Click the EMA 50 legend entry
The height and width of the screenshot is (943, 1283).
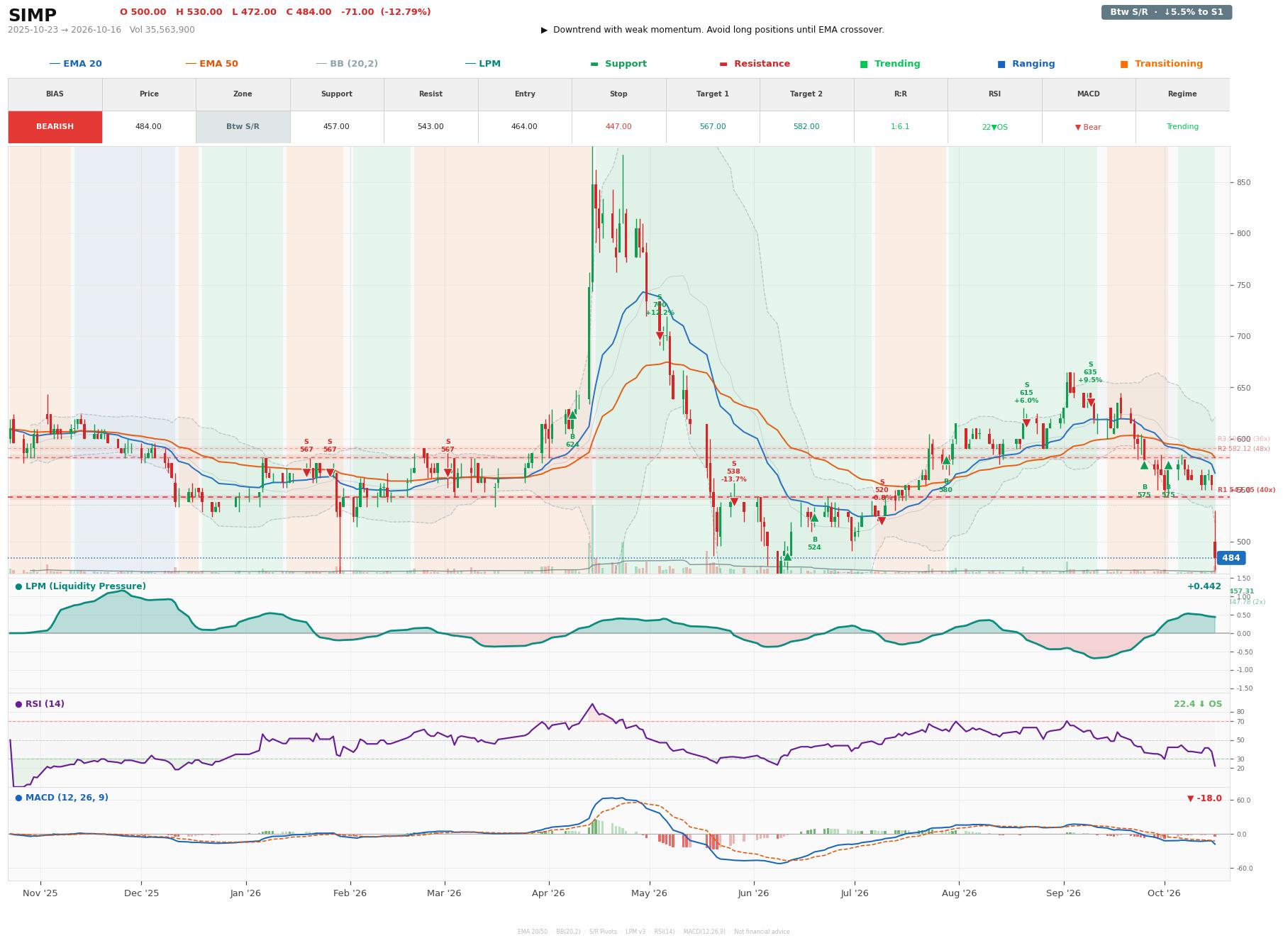coord(211,64)
